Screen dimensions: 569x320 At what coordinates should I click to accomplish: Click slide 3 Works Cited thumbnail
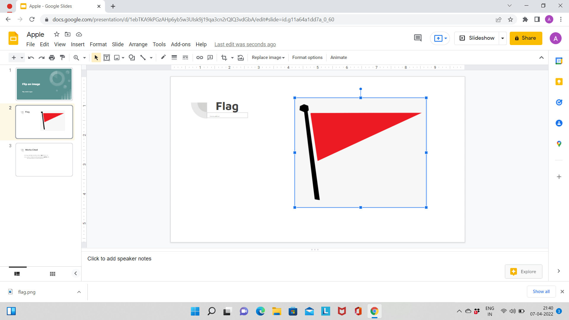[44, 159]
